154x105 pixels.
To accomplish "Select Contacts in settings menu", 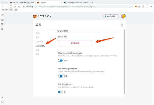I will point(39,42).
